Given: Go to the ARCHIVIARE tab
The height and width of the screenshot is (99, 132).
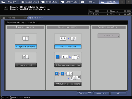Looking at the screenshot, I should coord(69,2).
